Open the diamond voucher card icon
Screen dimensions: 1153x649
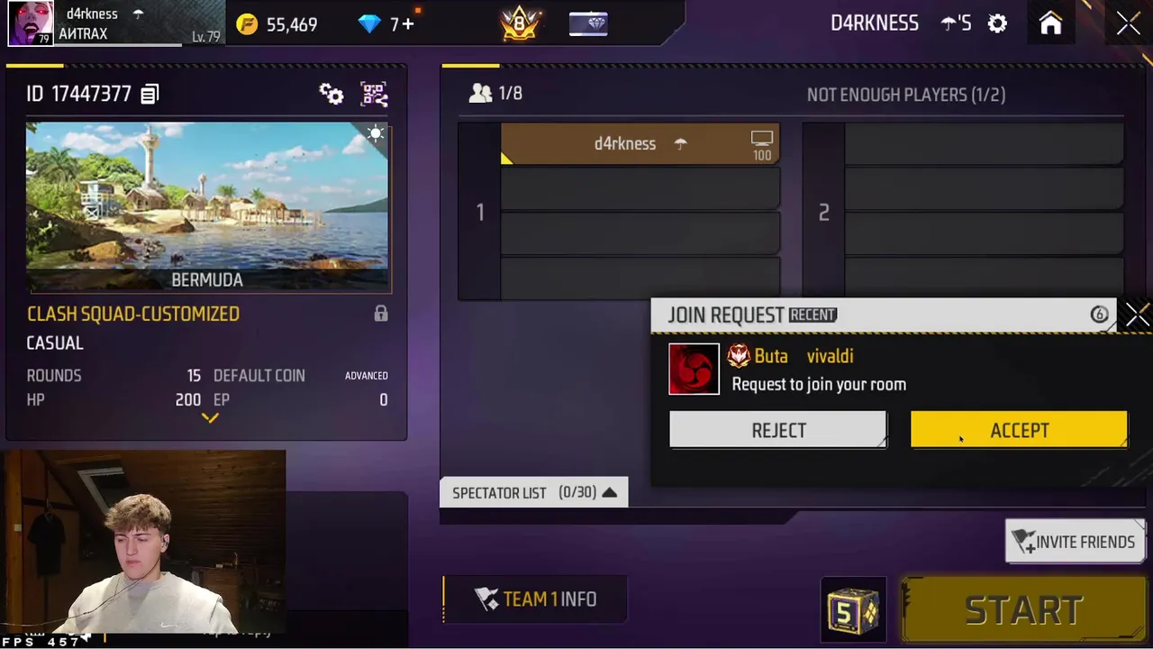(x=588, y=23)
